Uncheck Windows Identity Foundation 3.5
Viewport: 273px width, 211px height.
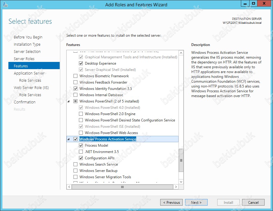click(75, 88)
